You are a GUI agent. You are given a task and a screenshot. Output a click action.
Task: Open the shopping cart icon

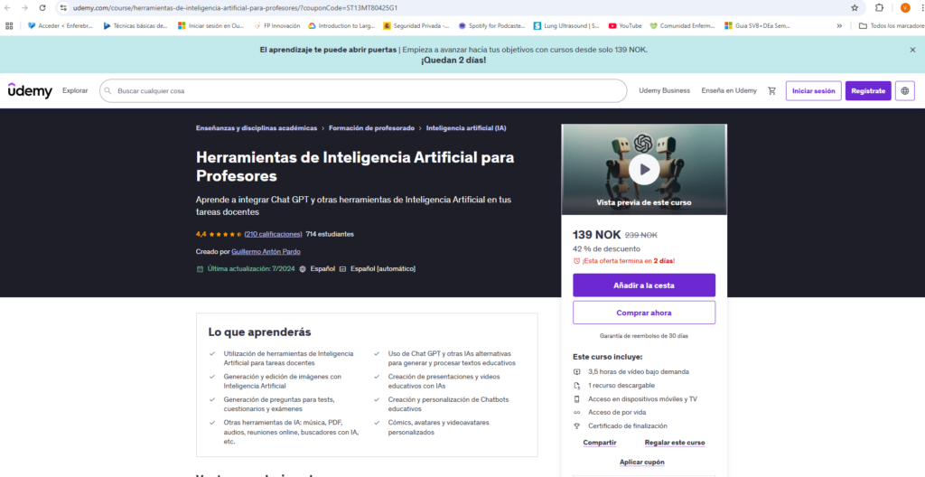pyautogui.click(x=771, y=91)
